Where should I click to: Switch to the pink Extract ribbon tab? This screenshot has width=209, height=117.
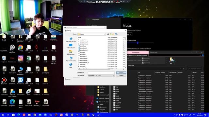[x=136, y=52]
